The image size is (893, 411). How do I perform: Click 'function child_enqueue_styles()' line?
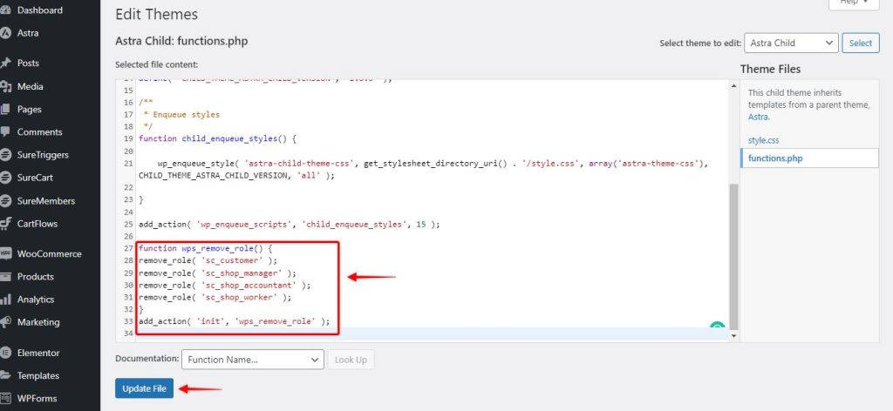tap(217, 138)
